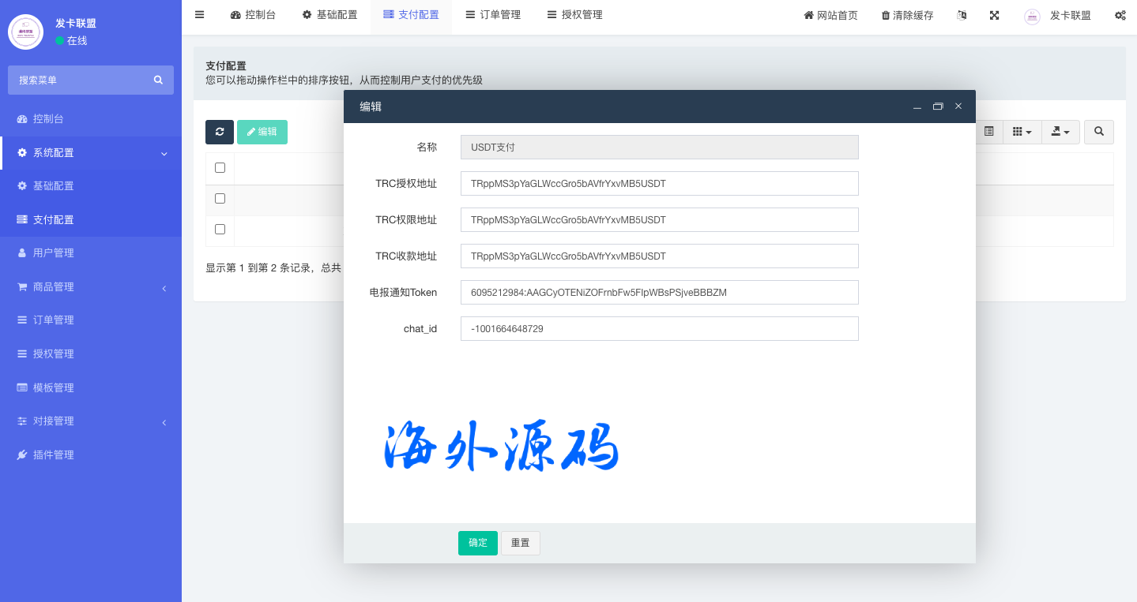Clear cache using the trash icon link
1137x602 pixels.
pos(907,15)
